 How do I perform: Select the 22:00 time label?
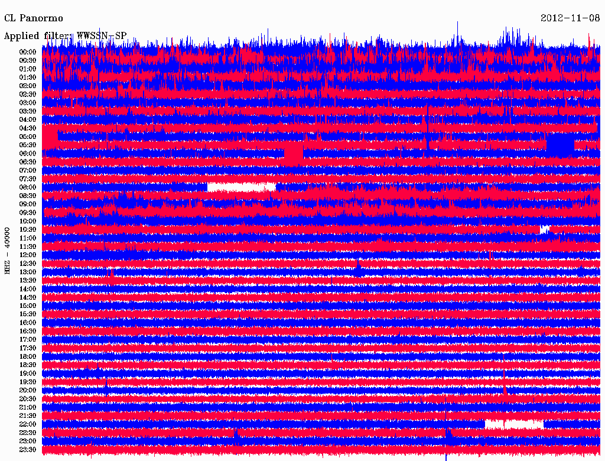28,424
